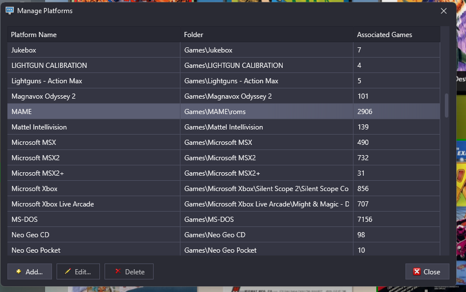Click folder cell Games\MS-DOS
Image resolution: width=466 pixels, height=292 pixels.
[267, 220]
